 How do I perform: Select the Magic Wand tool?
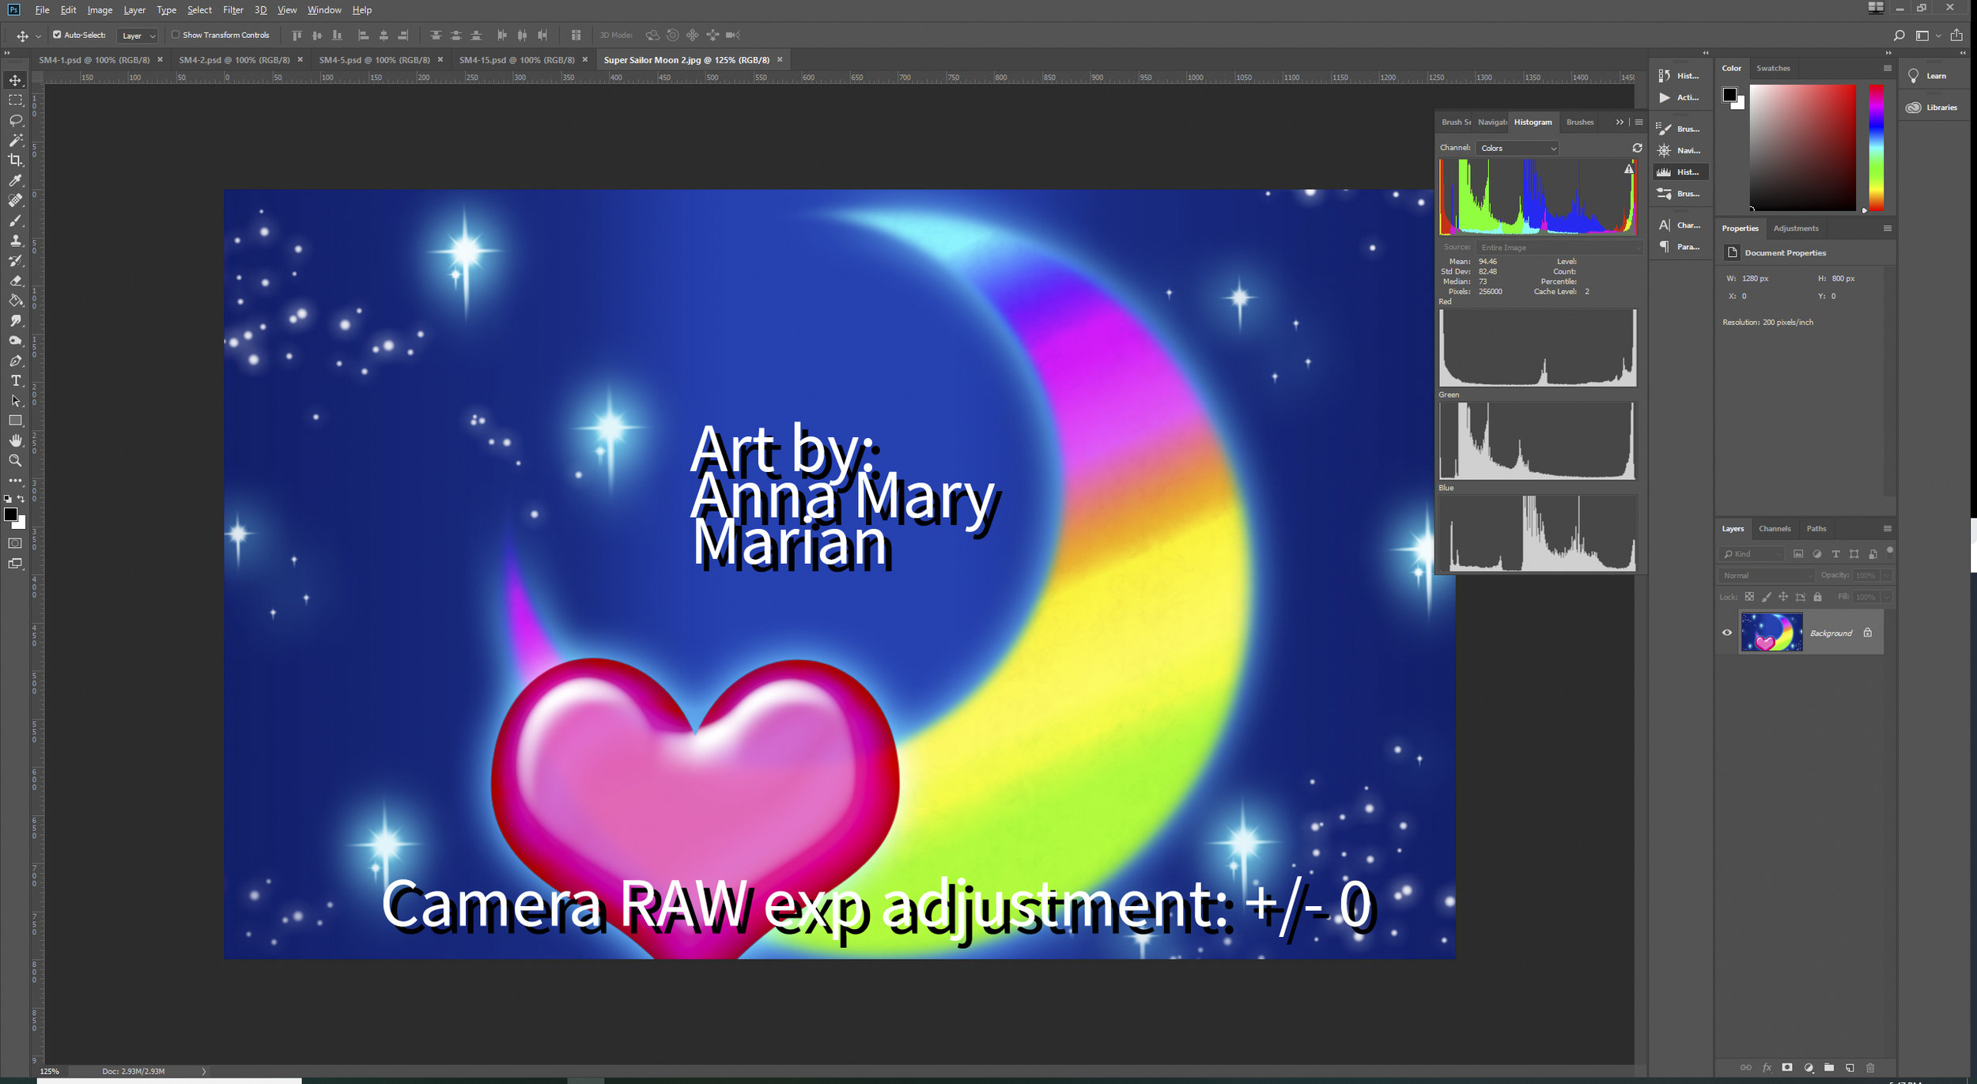point(15,140)
